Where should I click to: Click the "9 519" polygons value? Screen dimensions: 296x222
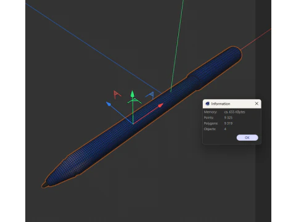pyautogui.click(x=228, y=123)
